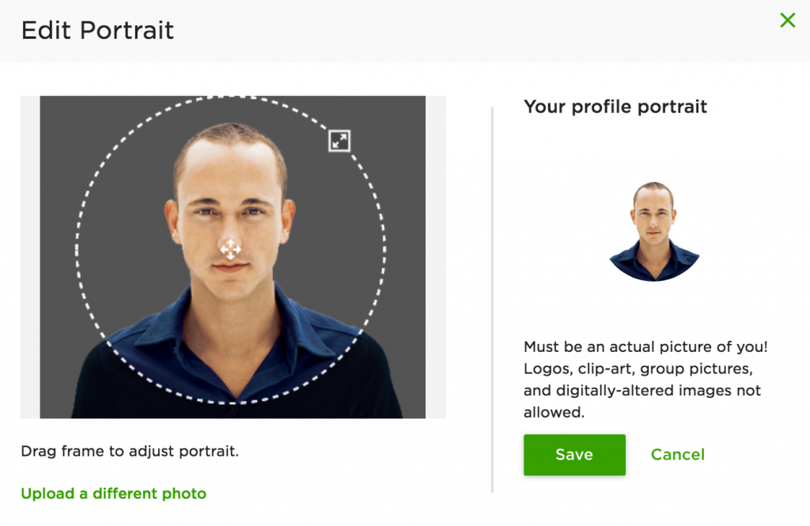
Task: Close the Edit Portrait dialog
Action: pyautogui.click(x=787, y=21)
